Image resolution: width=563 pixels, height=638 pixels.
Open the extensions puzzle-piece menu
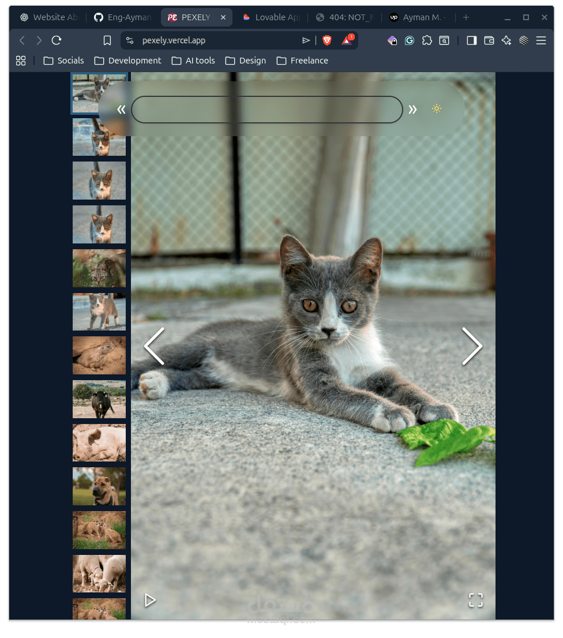pyautogui.click(x=427, y=40)
